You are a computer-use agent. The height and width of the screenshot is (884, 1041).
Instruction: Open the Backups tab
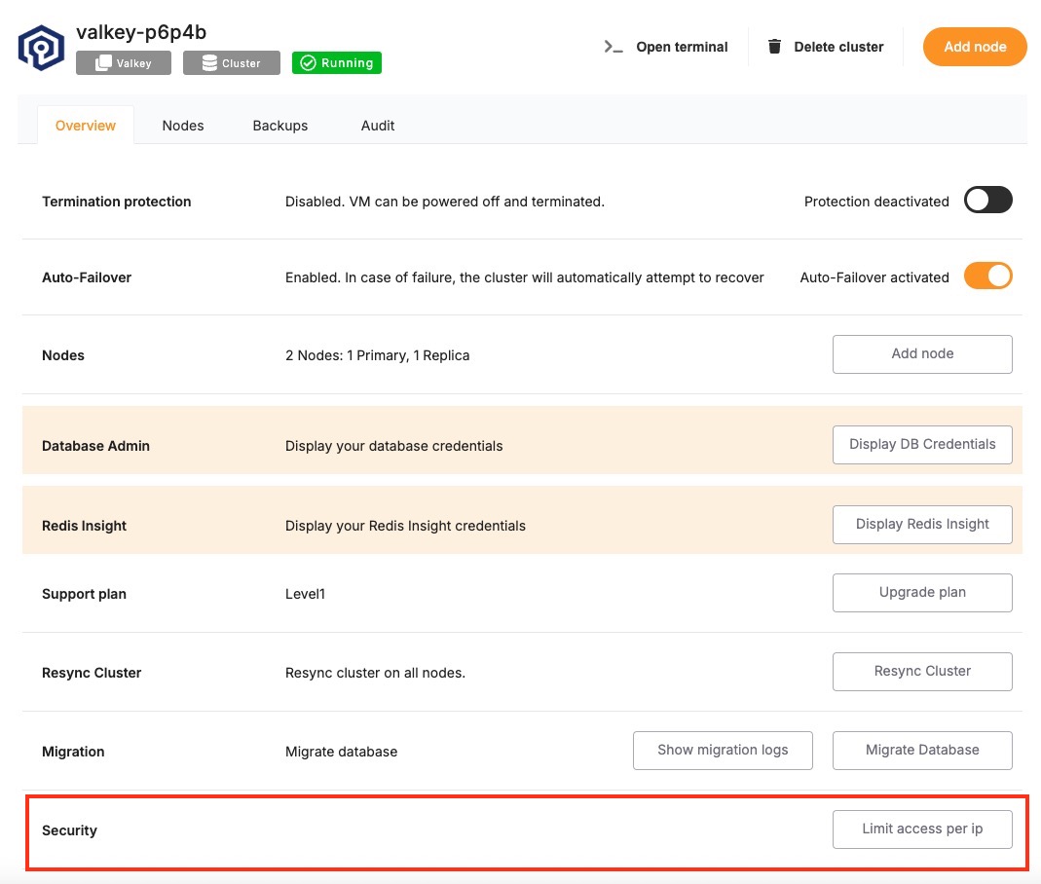click(x=280, y=126)
